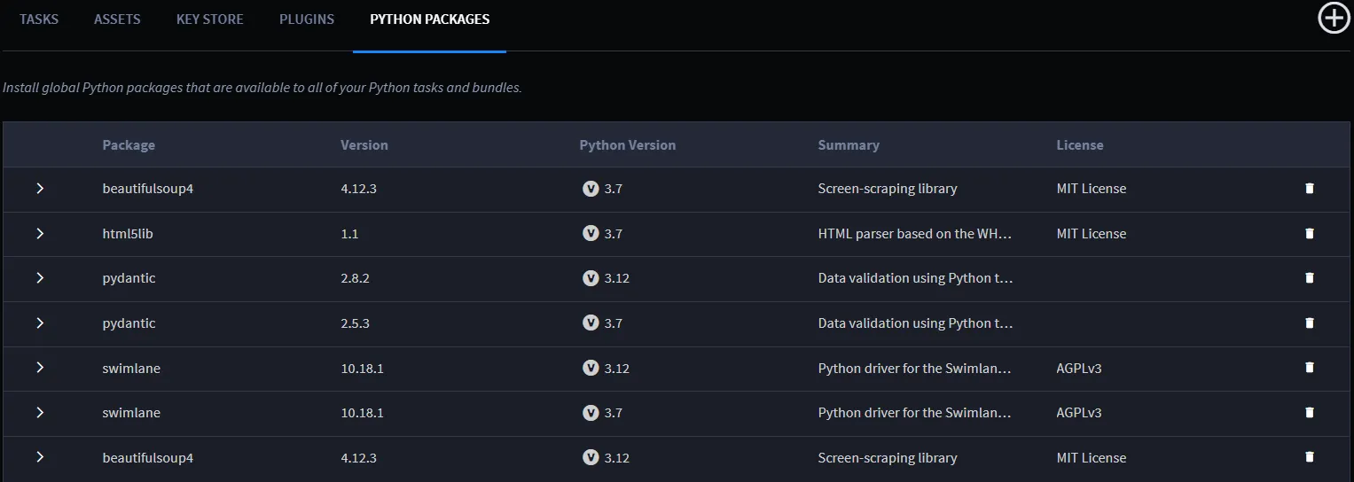This screenshot has height=482, width=1354.
Task: Switch to the Assets tab
Action: pyautogui.click(x=117, y=19)
